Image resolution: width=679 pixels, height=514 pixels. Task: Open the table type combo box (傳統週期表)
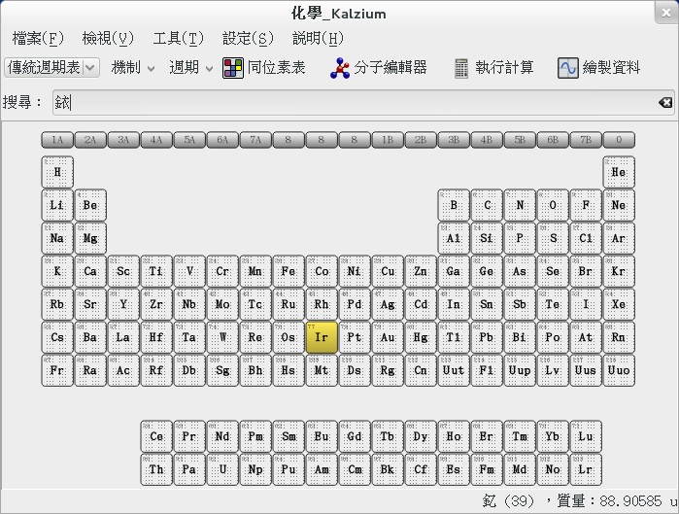click(x=51, y=68)
